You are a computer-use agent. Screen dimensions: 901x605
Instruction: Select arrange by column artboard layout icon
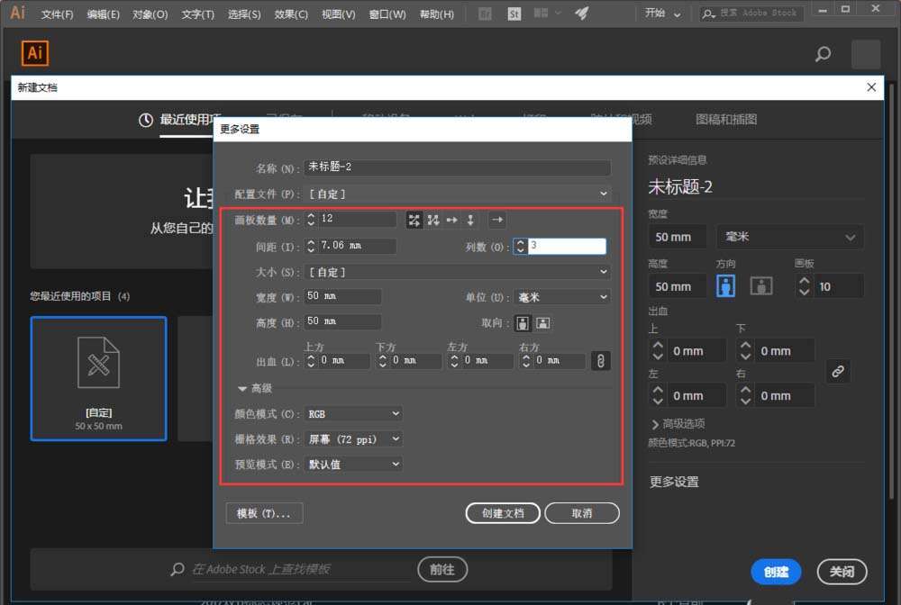point(470,220)
